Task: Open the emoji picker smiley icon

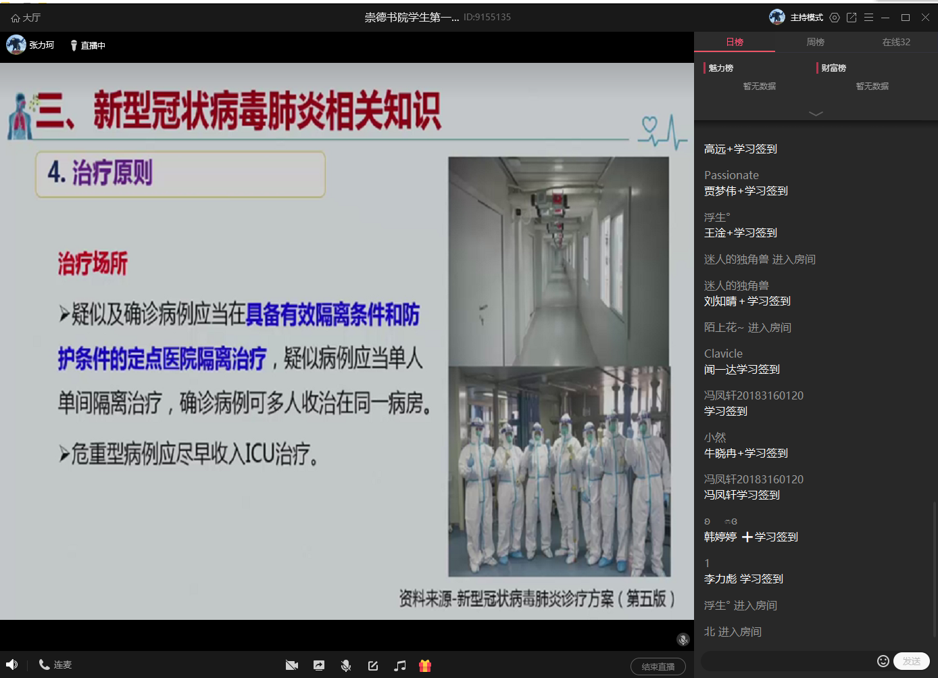Action: (883, 660)
